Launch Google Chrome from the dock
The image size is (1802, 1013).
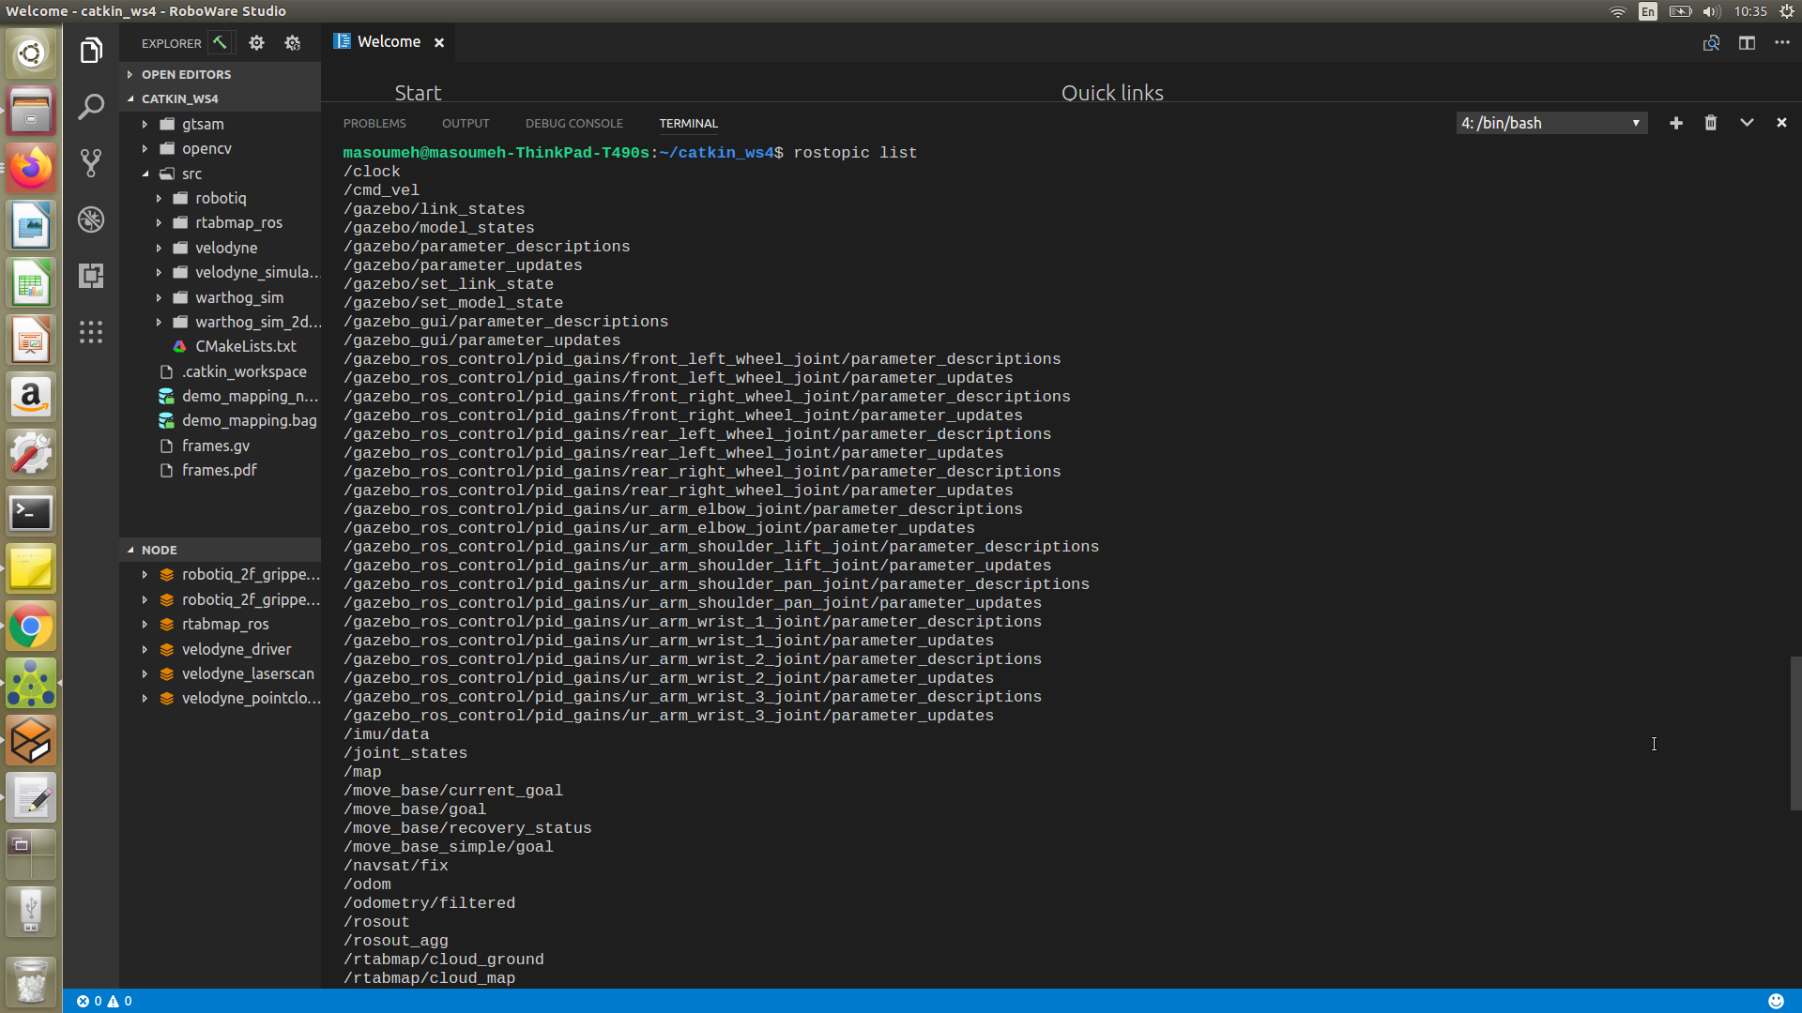[x=31, y=627]
